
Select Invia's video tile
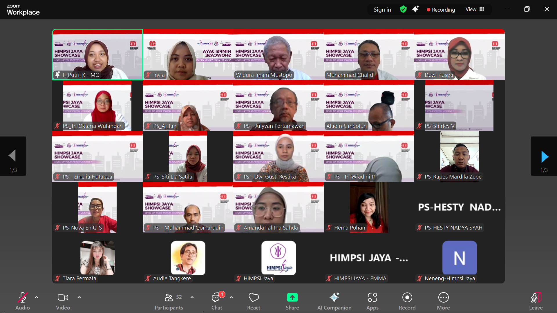188,54
